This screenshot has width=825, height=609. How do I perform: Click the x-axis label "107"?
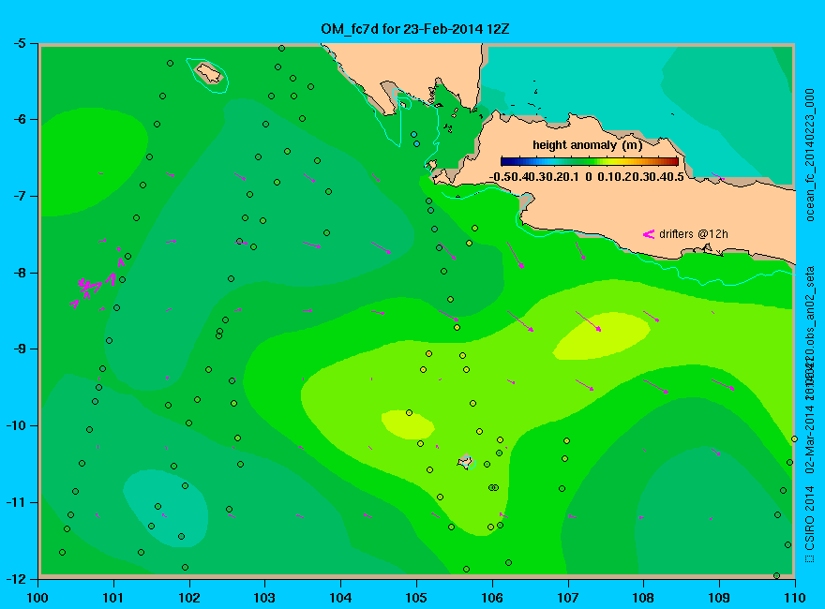tap(568, 598)
